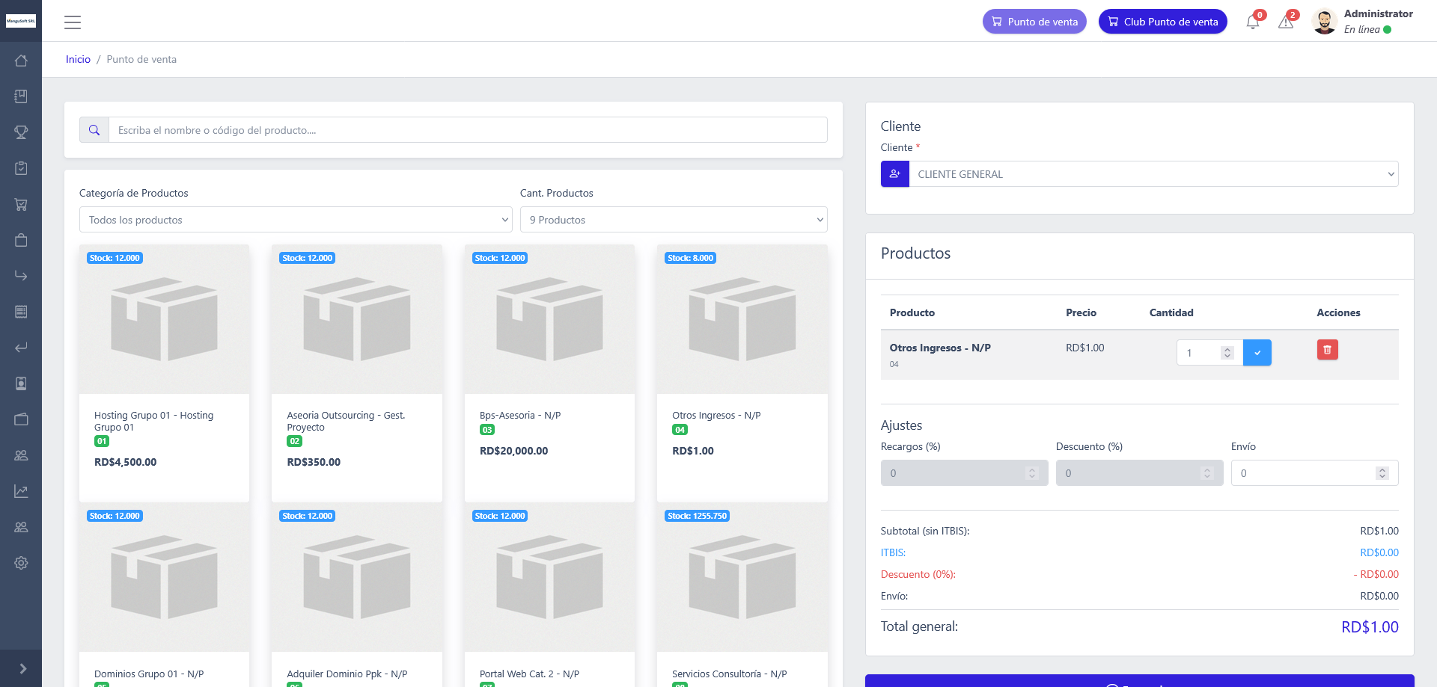
Task: Expand the sidebar with the bottom chevron arrow
Action: [x=22, y=668]
